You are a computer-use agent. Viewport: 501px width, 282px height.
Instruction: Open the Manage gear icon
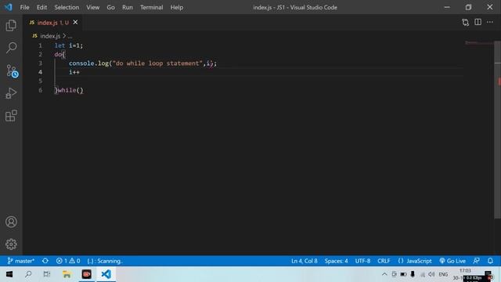coord(11,244)
